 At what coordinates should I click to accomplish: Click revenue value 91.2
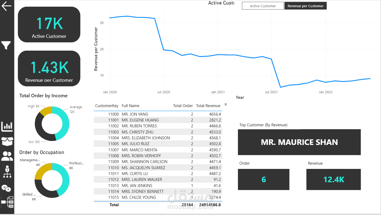(x=217, y=179)
